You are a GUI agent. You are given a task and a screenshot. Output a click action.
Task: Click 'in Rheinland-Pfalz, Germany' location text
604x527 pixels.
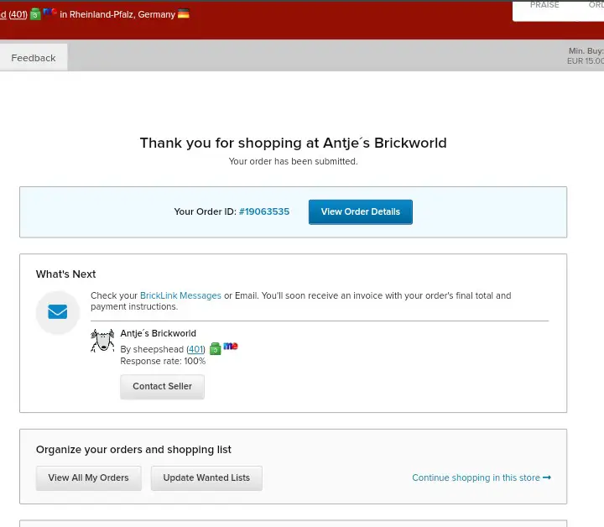click(x=117, y=14)
